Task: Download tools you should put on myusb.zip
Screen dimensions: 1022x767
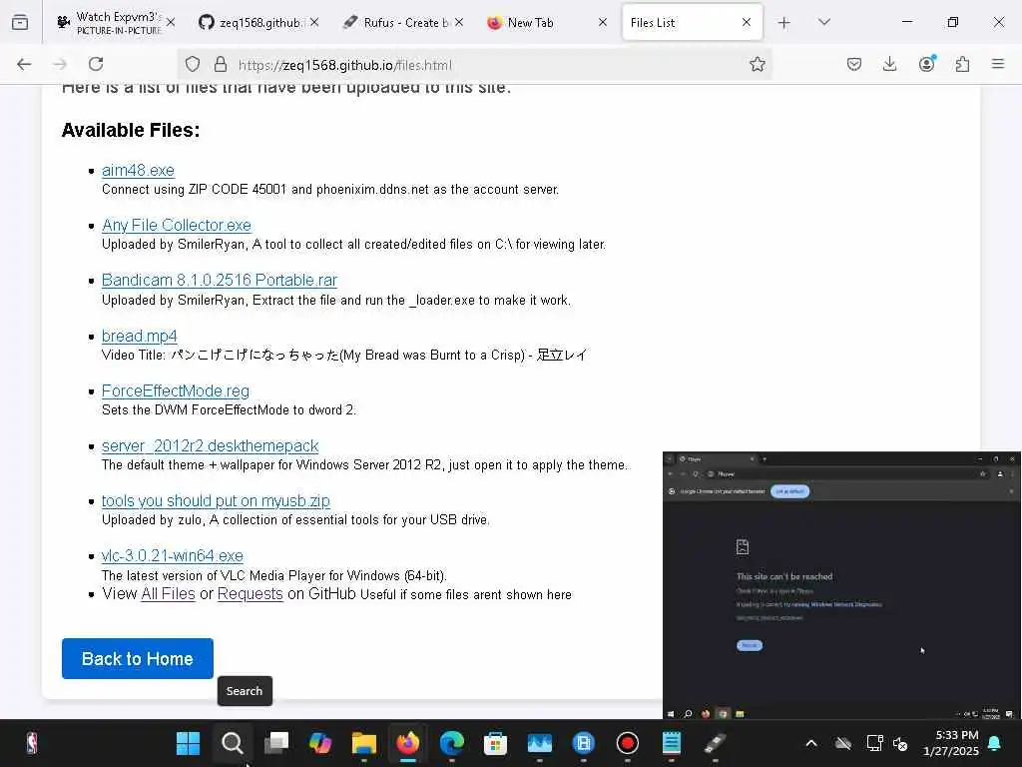Action: [x=216, y=501]
